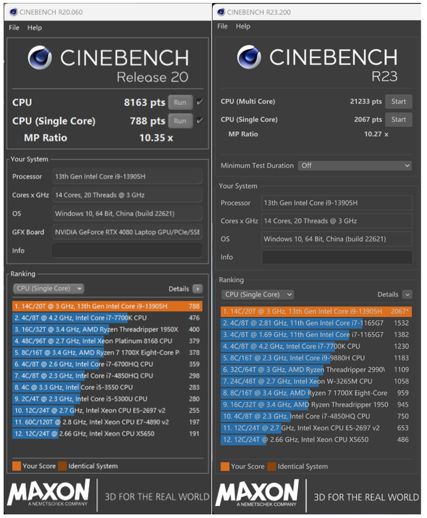Select R20 ranking row Core i5-3550 CPU

click(x=108, y=387)
